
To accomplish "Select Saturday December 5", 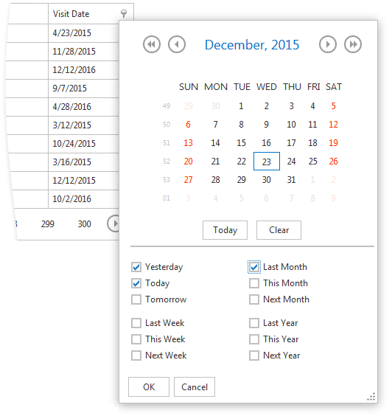I will [x=334, y=106].
